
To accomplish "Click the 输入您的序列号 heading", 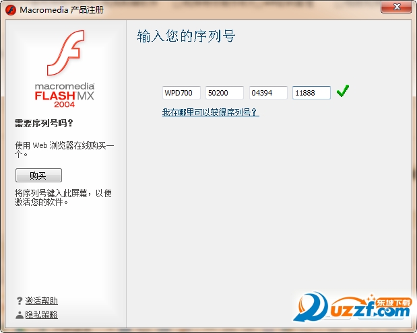I will [186, 36].
